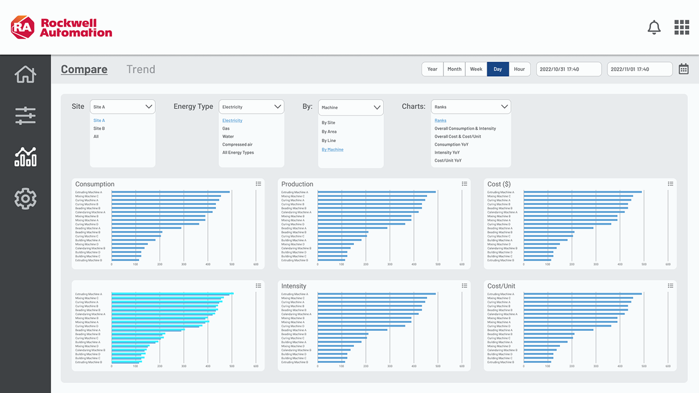Open the notifications bell
Screen dimensions: 699x393
[654, 28]
